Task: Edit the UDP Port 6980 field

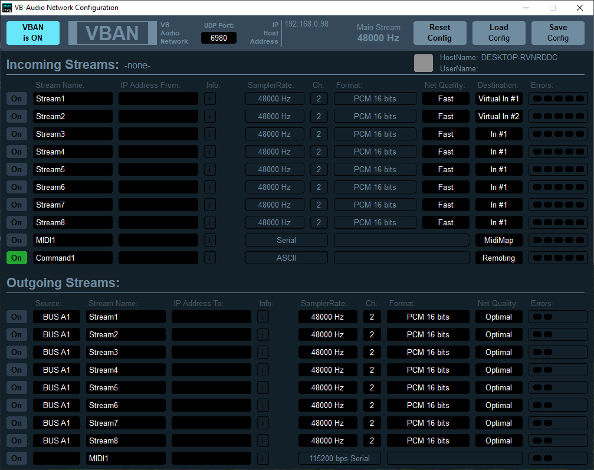Action: (219, 38)
